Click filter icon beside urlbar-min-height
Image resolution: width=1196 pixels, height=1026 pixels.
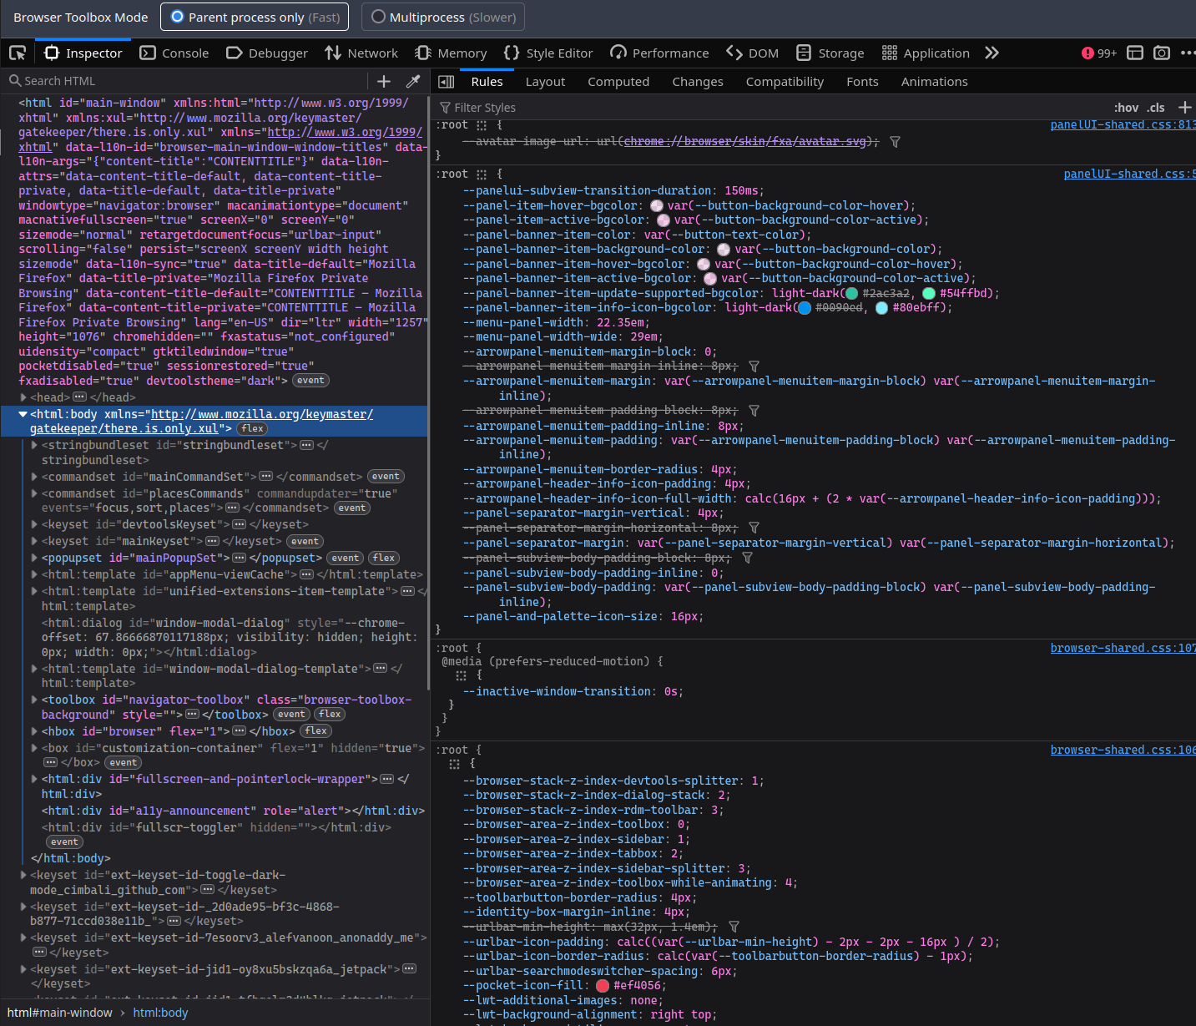coord(734,927)
